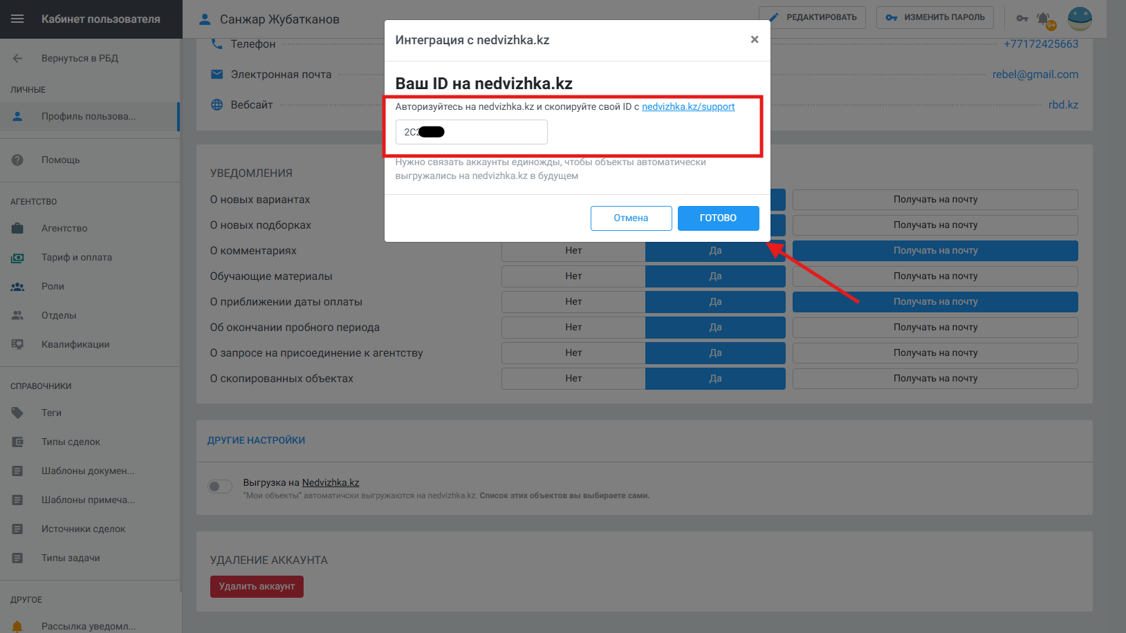Click the back arrow beside Вернуться в РБД
Viewport: 1126px width, 633px height.
pyautogui.click(x=17, y=58)
